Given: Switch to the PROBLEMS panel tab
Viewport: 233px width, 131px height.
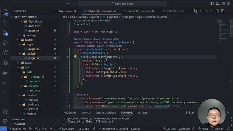Looking at the screenshot, I should coord(70,112).
